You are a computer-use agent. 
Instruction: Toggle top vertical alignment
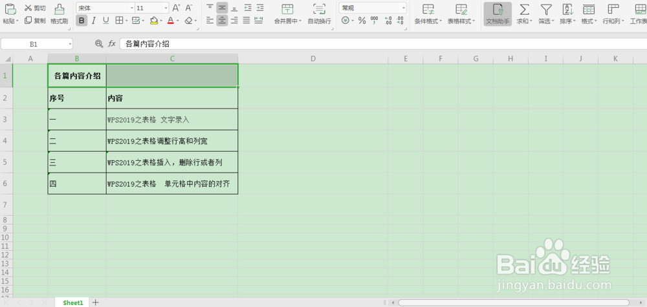[210, 8]
